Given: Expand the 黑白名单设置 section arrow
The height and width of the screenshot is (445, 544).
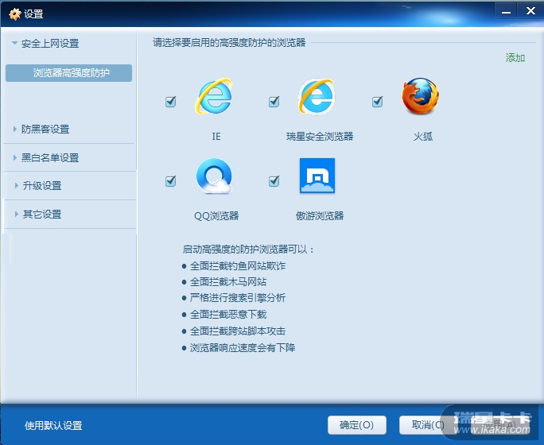Looking at the screenshot, I should click(15, 157).
